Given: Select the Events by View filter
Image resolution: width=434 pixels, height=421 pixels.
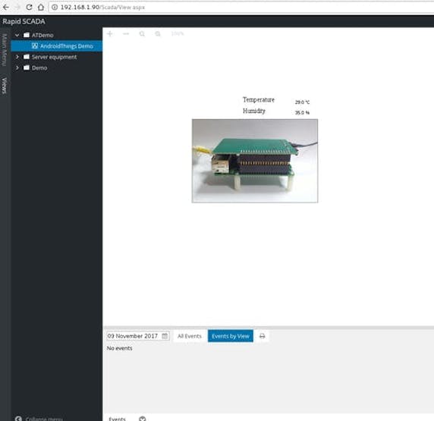Looking at the screenshot, I should 231,336.
